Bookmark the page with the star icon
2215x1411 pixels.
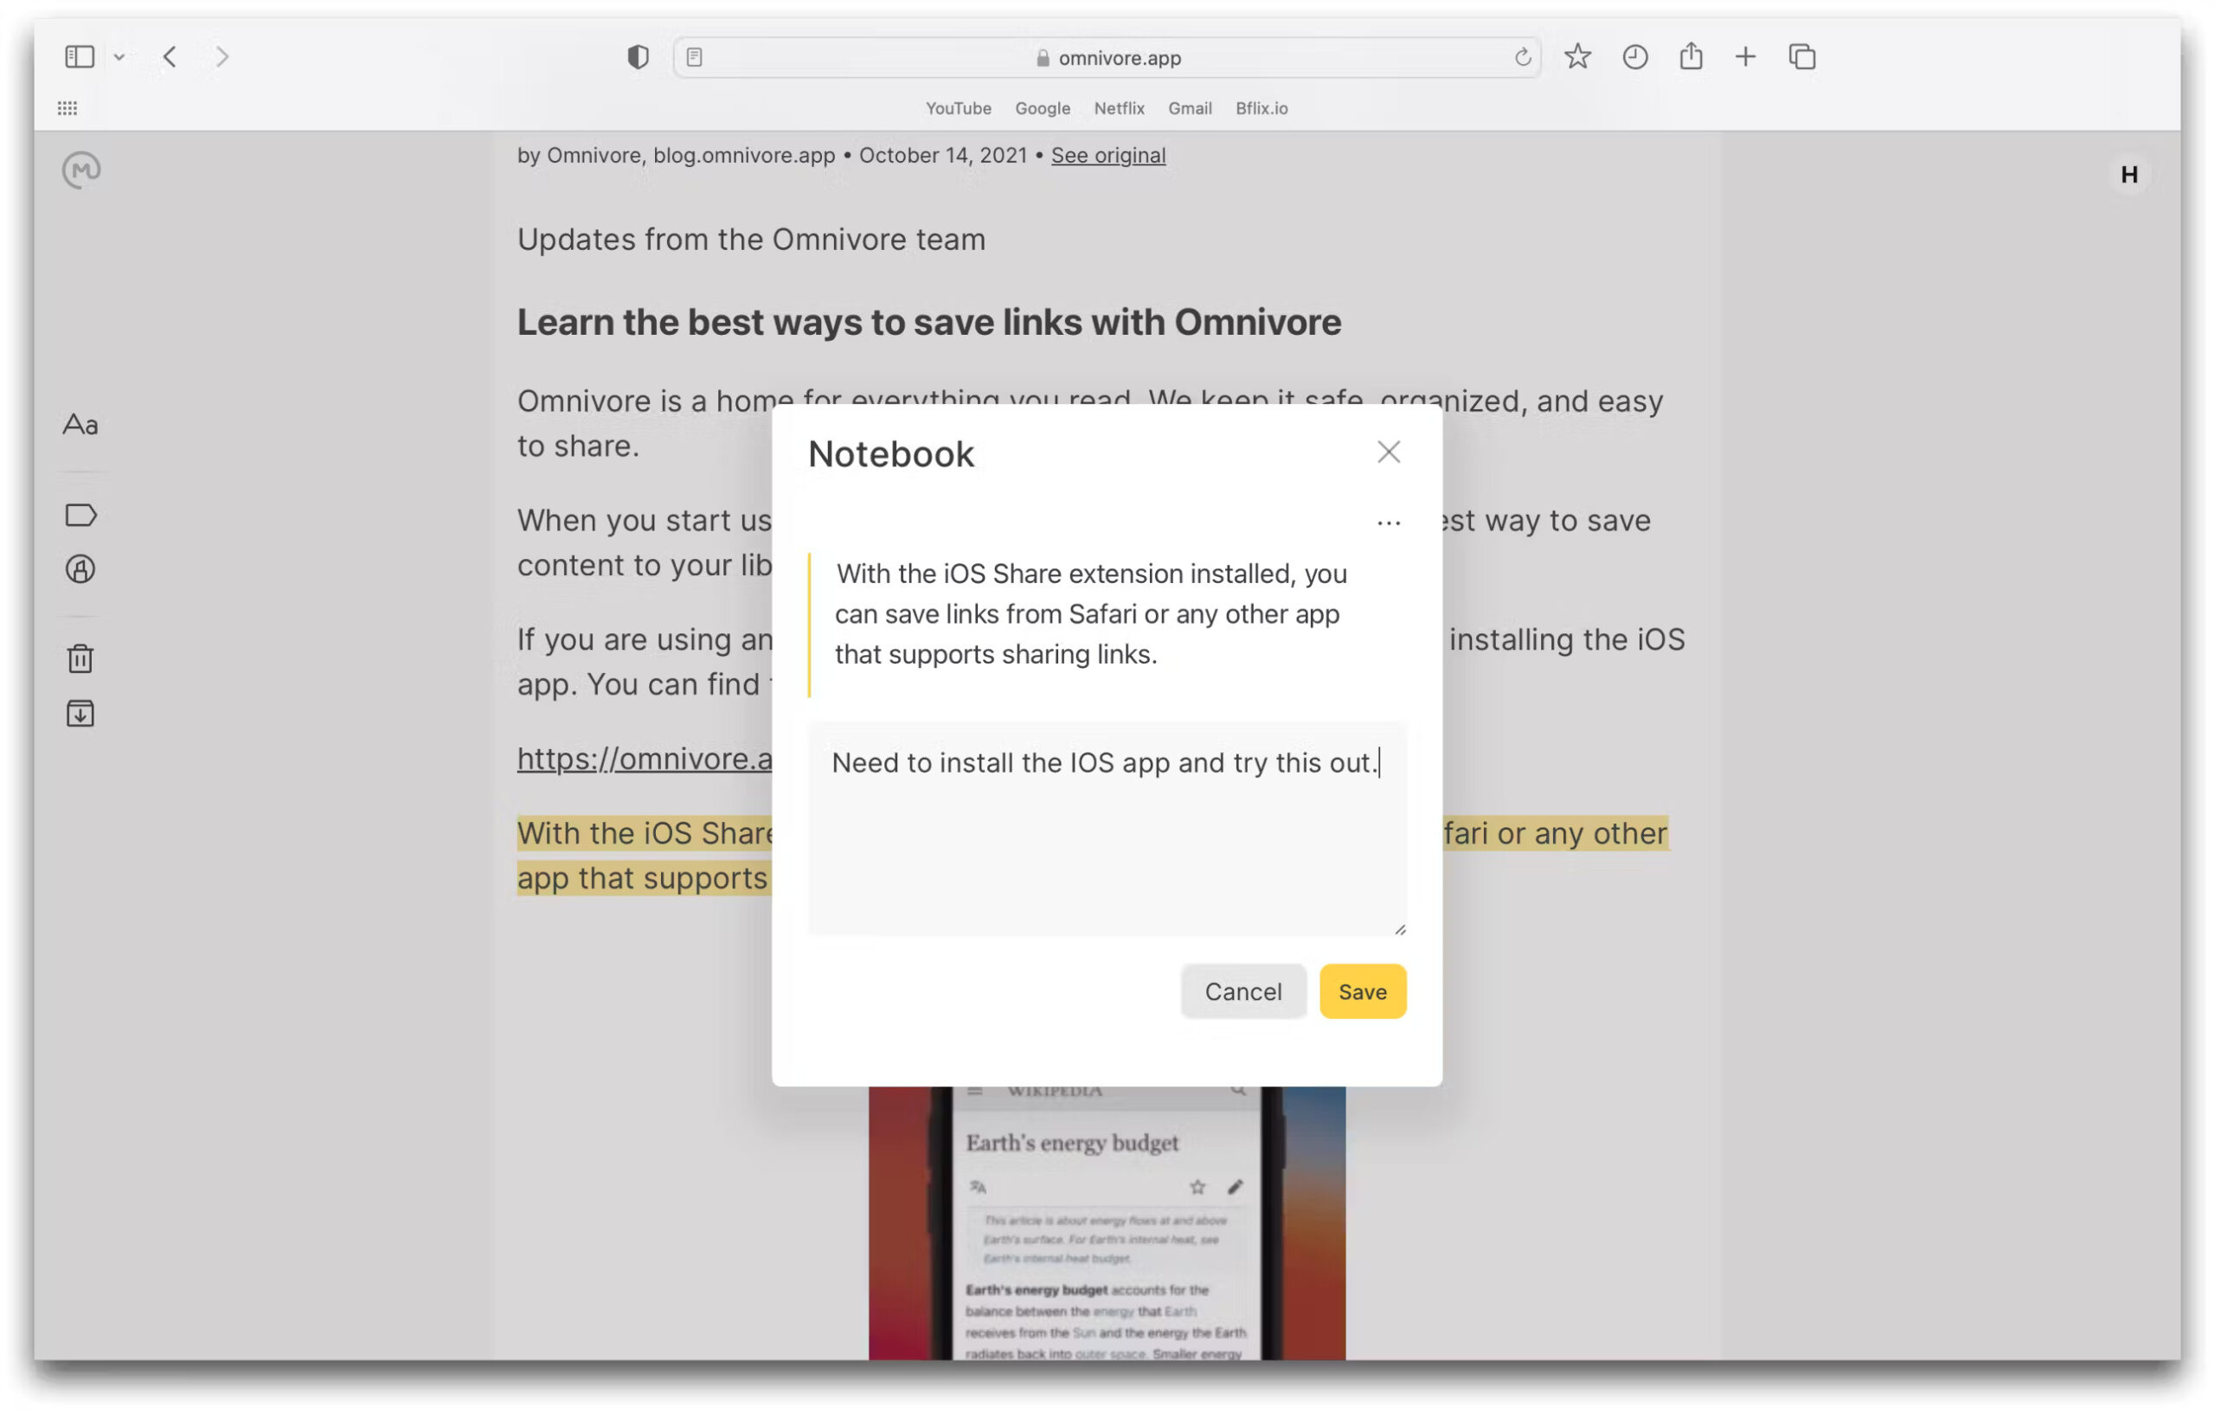tap(1577, 57)
